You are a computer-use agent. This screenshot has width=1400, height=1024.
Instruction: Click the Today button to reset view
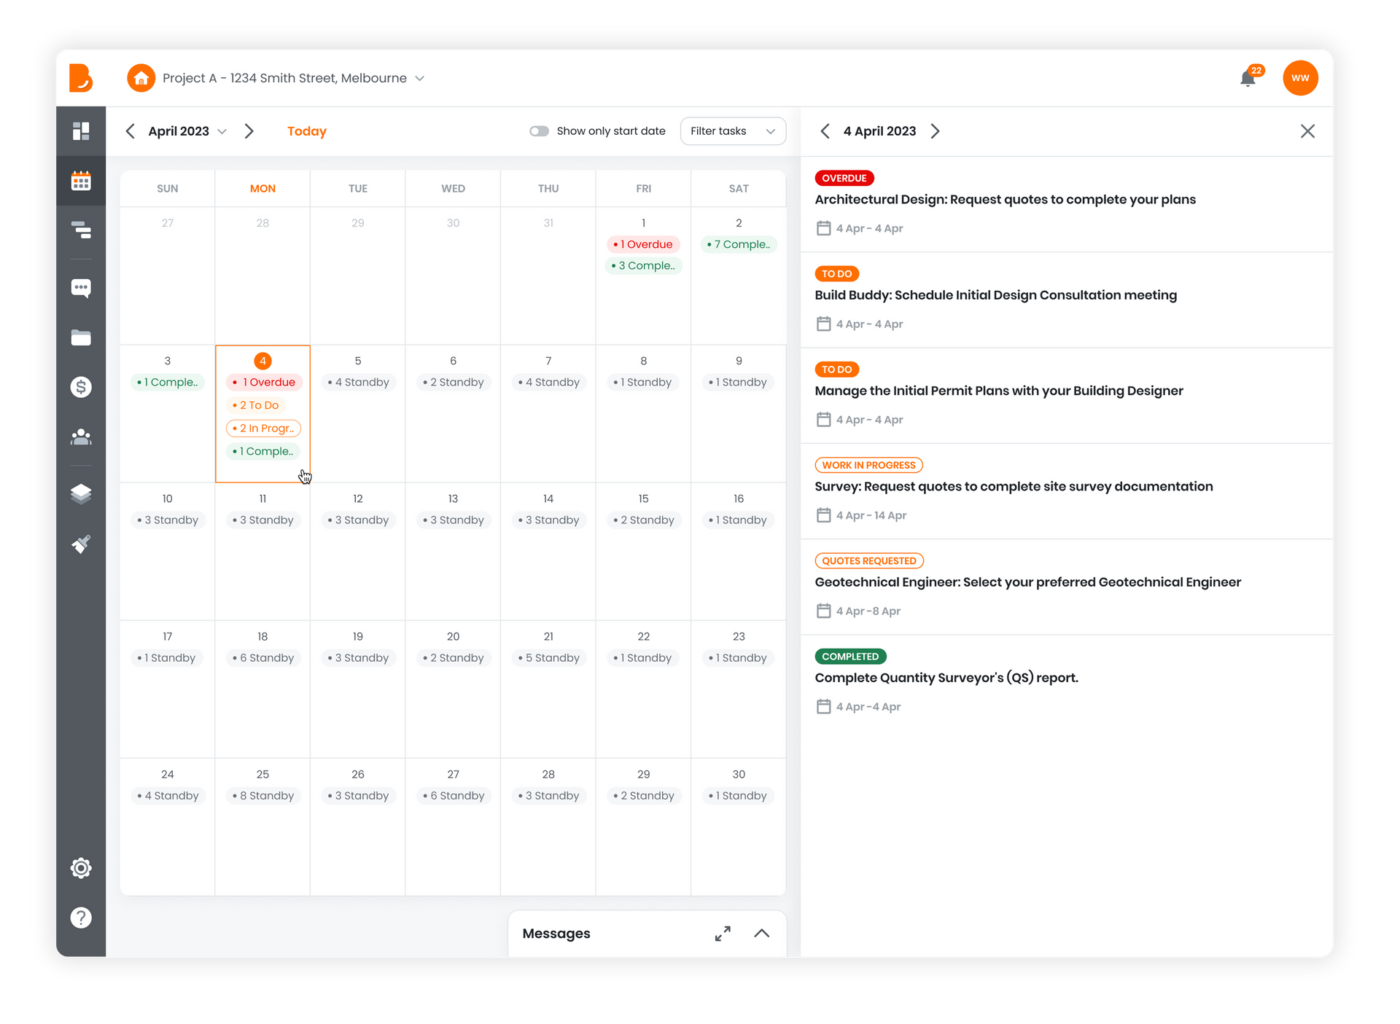tap(306, 130)
